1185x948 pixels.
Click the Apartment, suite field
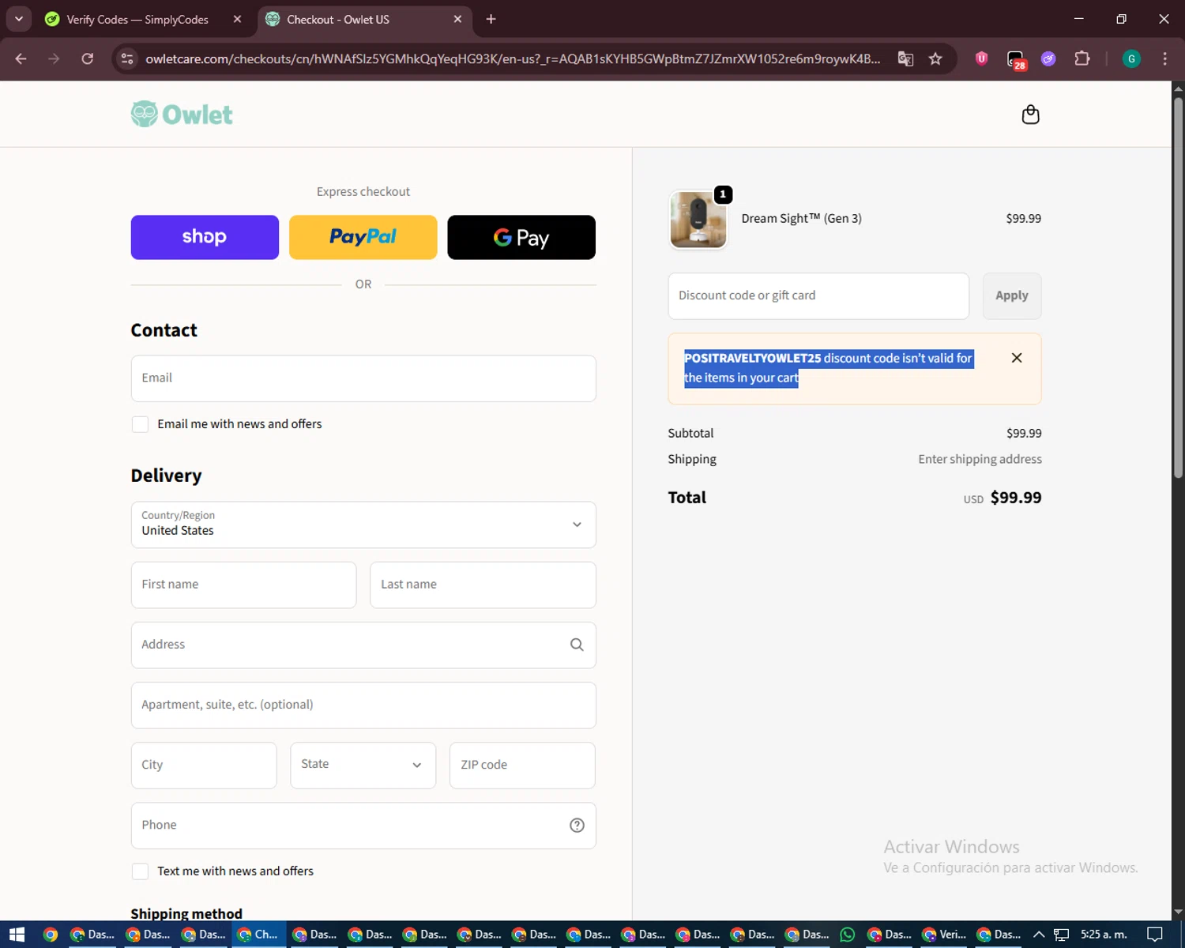[363, 705]
